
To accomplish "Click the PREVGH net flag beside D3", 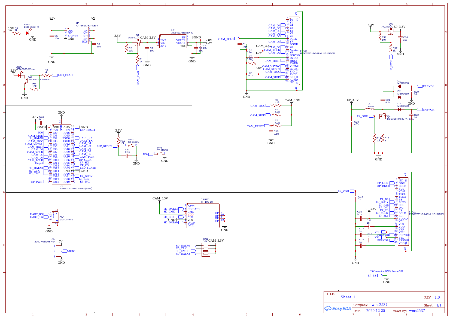I will point(426,110).
